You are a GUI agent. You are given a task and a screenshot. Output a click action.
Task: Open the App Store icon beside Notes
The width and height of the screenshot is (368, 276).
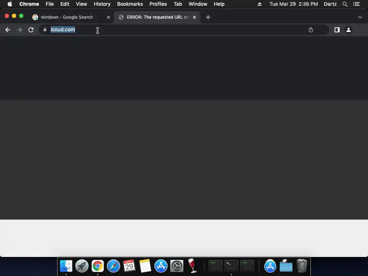(161, 266)
